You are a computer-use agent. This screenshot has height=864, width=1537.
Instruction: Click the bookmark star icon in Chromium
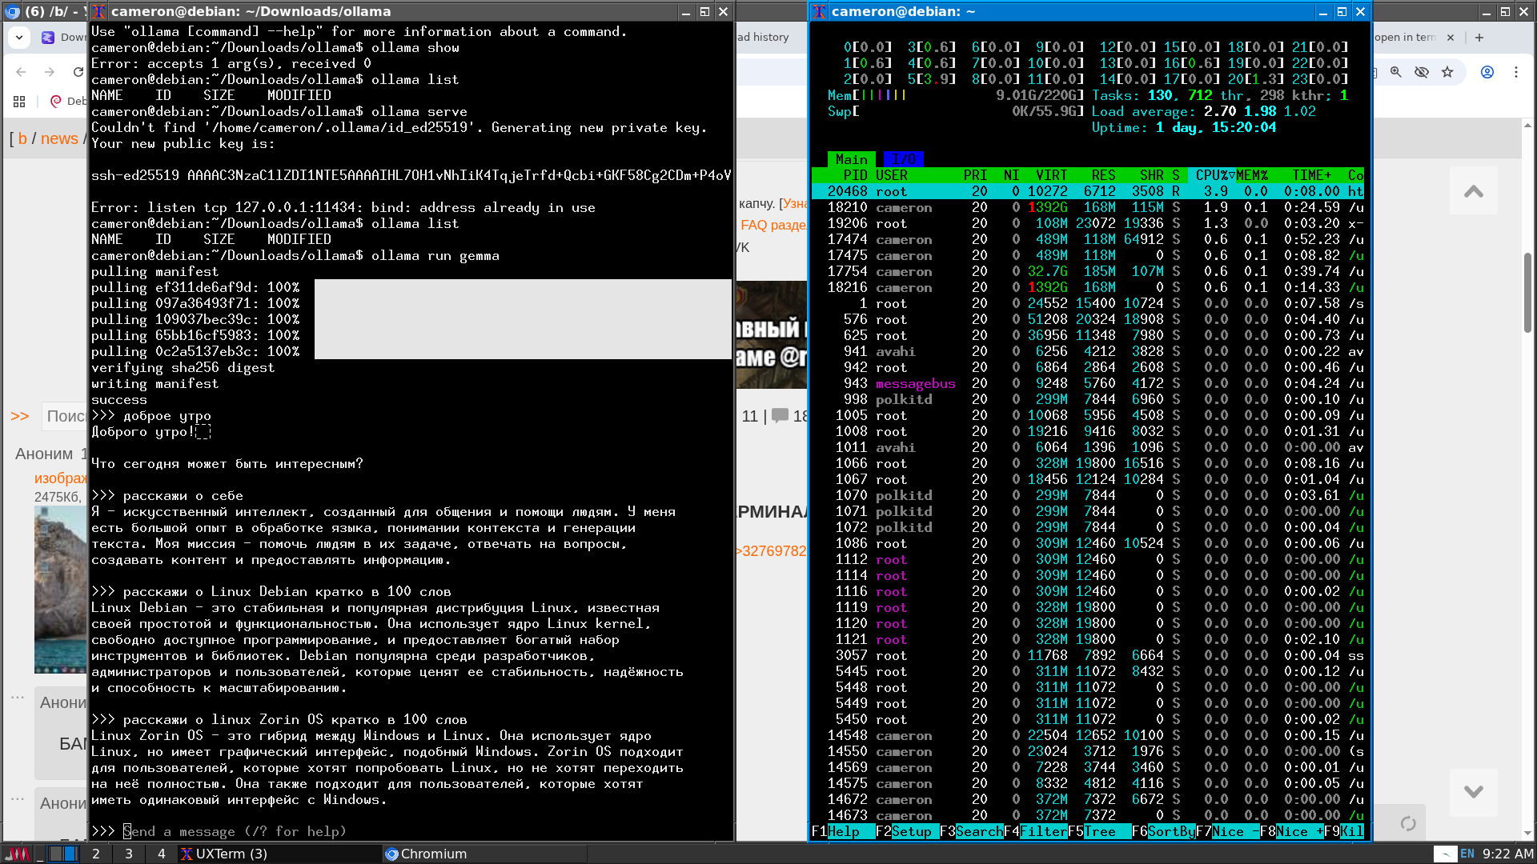tap(1447, 72)
